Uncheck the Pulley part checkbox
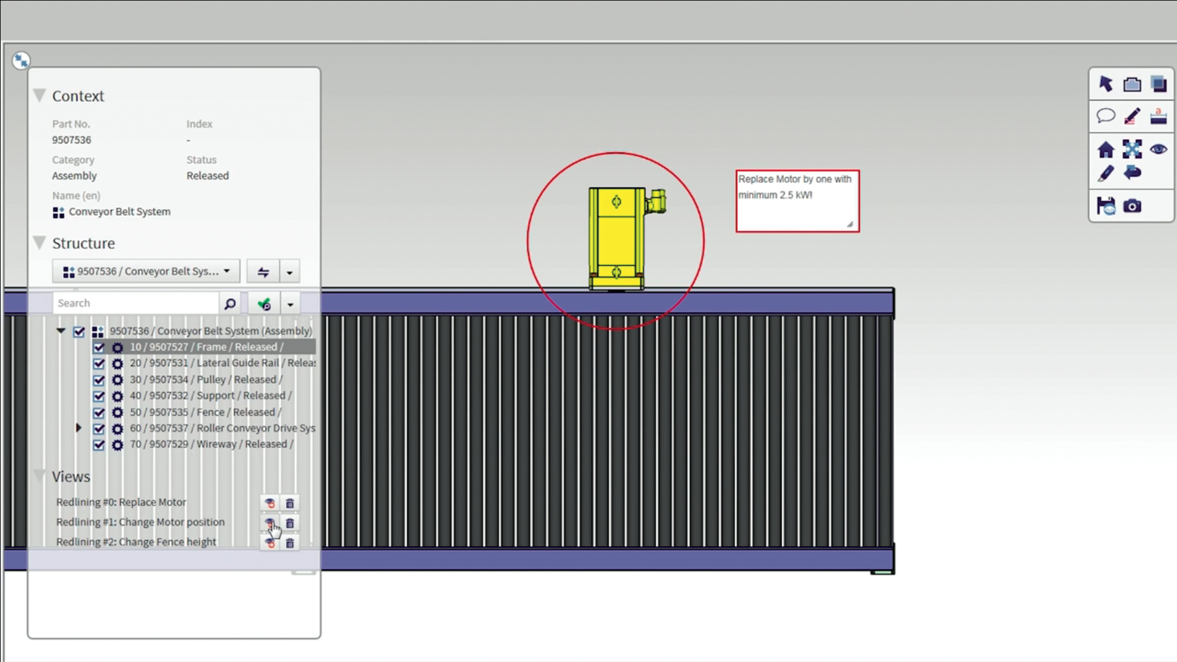 (x=99, y=380)
